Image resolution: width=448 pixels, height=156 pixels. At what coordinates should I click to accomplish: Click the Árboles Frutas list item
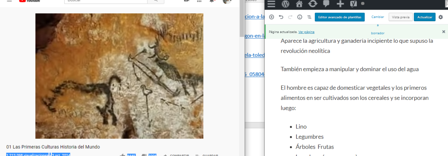tap(315, 147)
